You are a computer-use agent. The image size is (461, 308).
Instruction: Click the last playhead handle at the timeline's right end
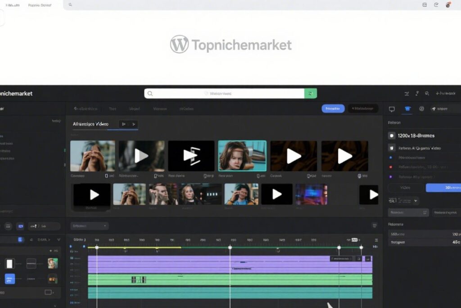click(362, 247)
